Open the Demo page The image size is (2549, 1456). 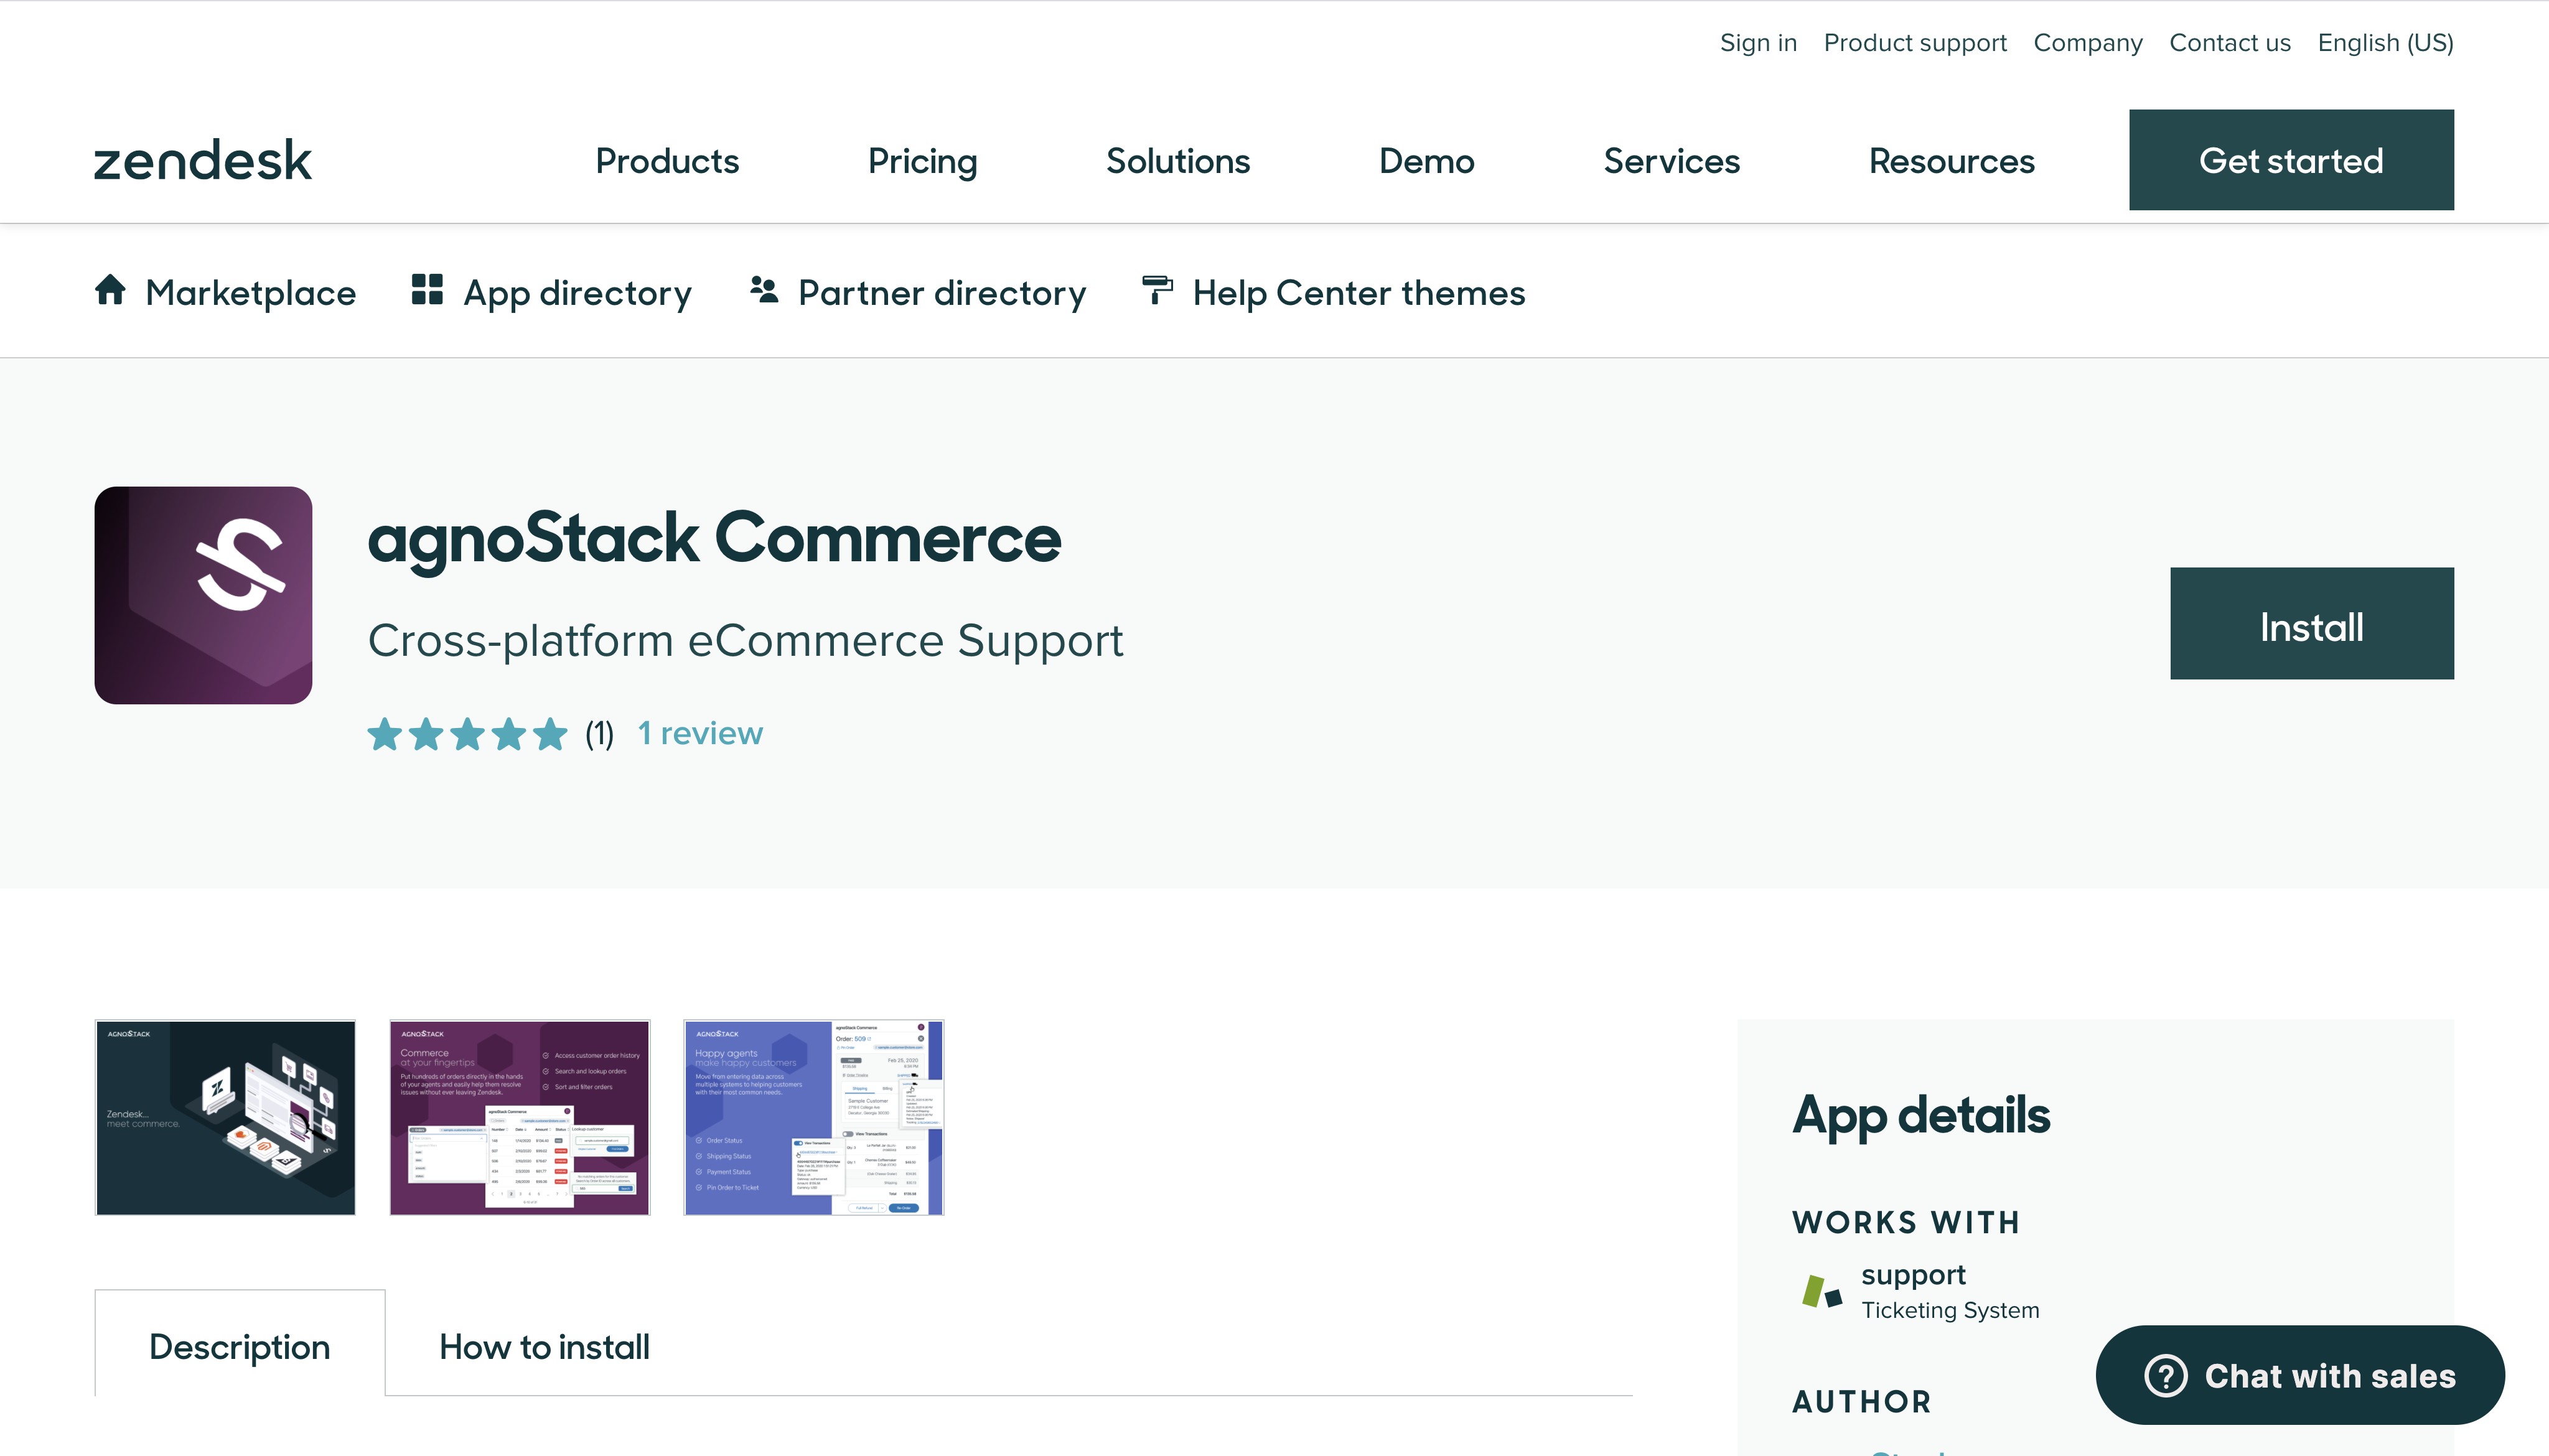coord(1426,161)
